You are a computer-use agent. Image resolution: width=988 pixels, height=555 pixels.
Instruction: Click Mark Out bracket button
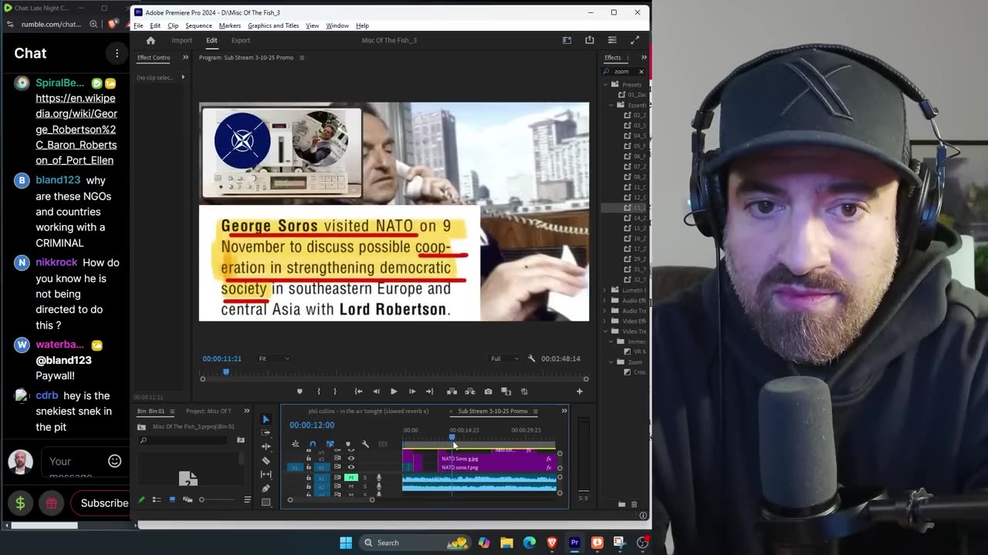(335, 392)
